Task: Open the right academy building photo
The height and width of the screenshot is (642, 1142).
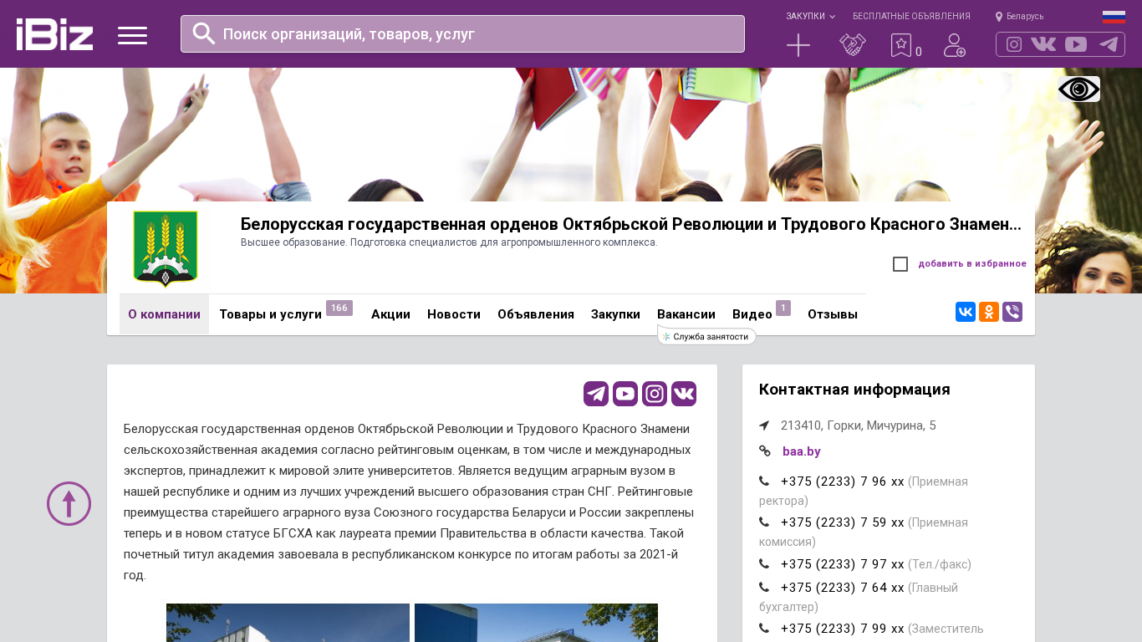Action: pos(536,623)
